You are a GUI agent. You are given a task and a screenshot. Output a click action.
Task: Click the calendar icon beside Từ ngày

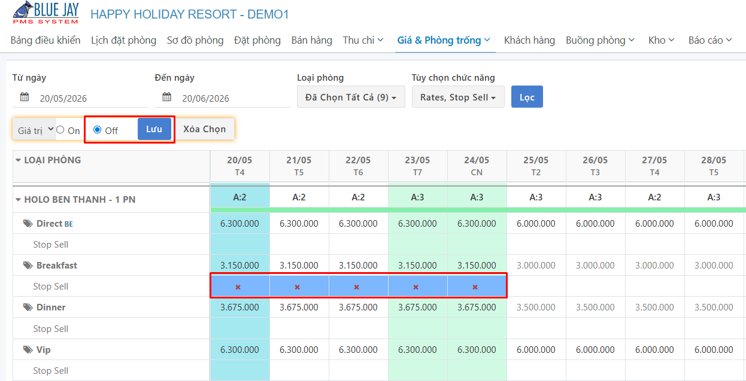[24, 97]
